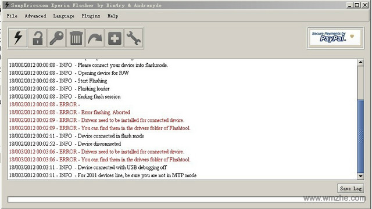Select 00:03:06 'You can find them' error line
This screenshot has width=372, height=209.
99,159
